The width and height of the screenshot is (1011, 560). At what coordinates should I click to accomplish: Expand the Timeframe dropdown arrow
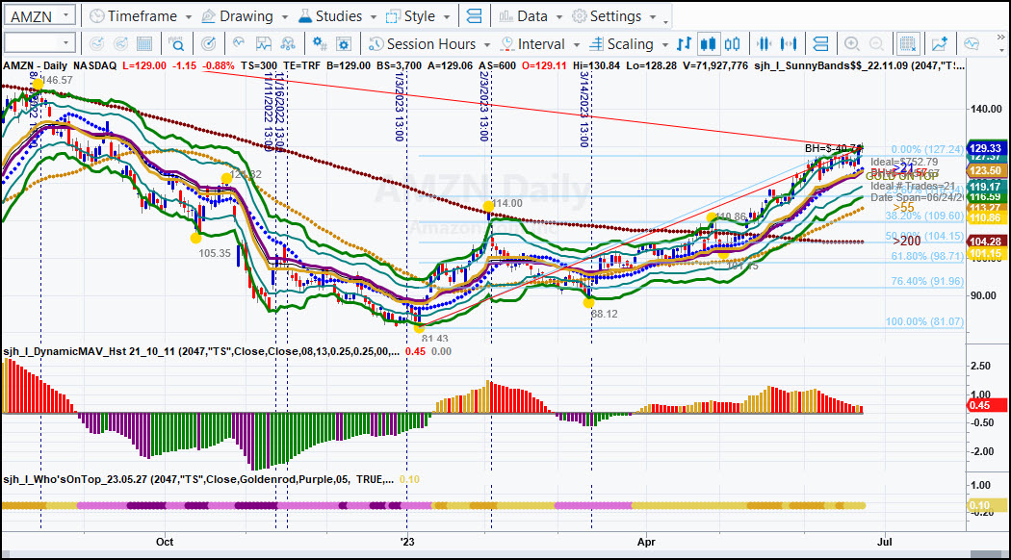[x=189, y=16]
